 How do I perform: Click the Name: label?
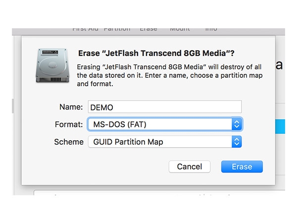pyautogui.click(x=71, y=107)
